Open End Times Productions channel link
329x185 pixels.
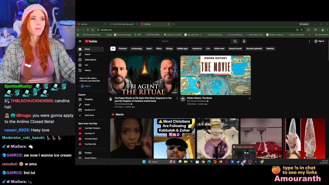197,101
